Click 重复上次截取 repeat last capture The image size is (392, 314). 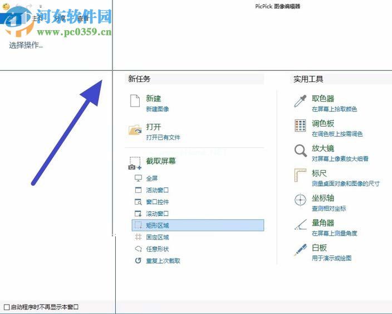[158, 260]
